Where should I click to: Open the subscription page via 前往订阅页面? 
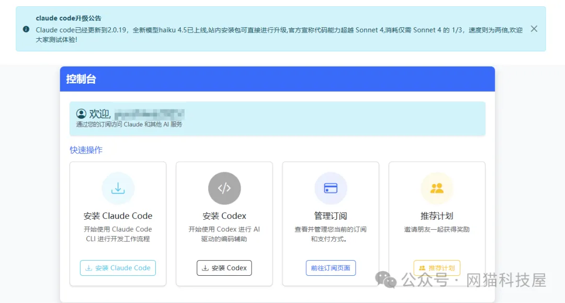point(331,268)
